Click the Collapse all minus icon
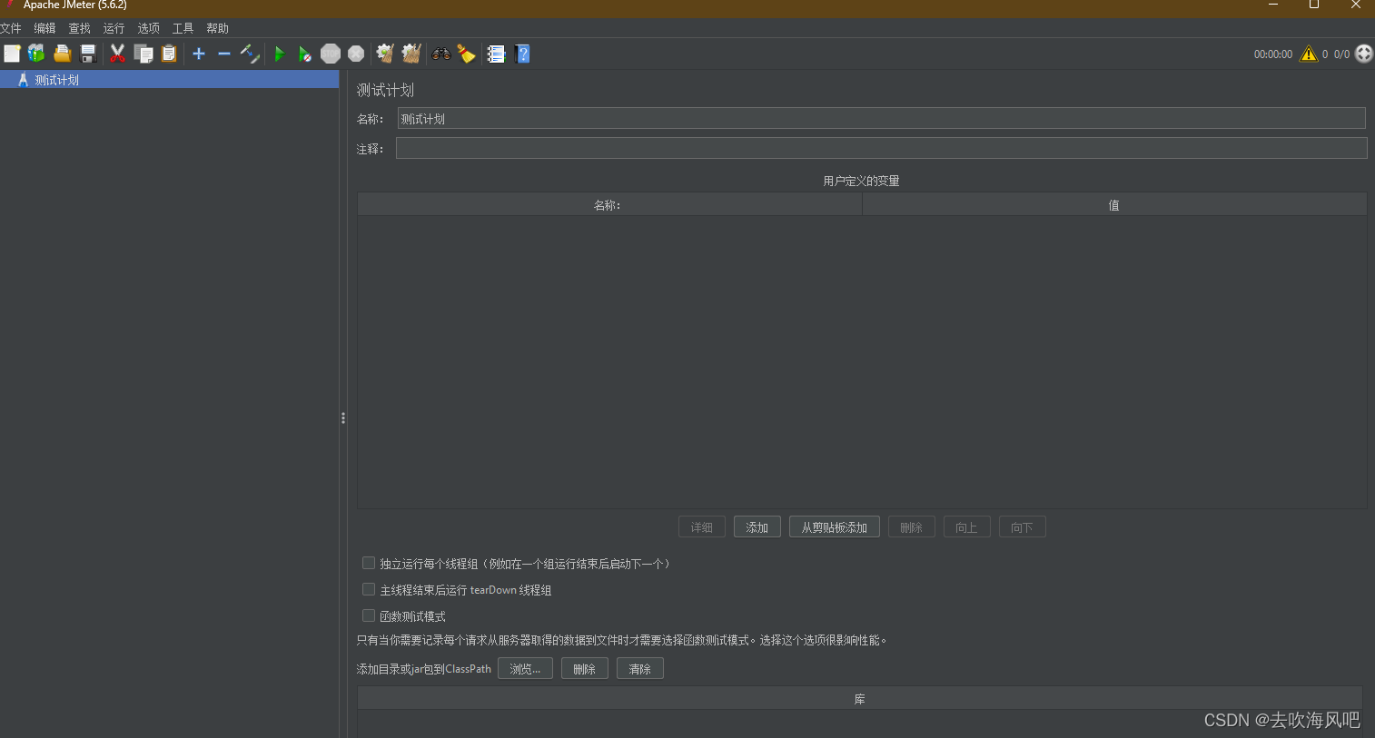Viewport: 1375px width, 738px height. coord(223,54)
